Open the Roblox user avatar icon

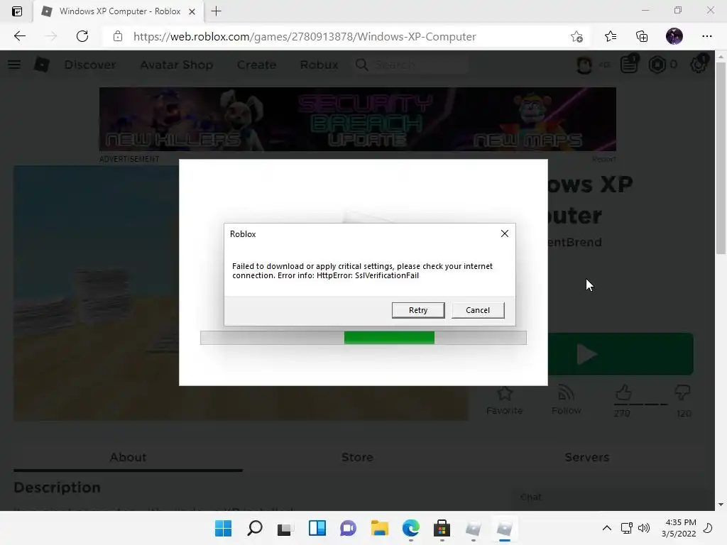584,65
